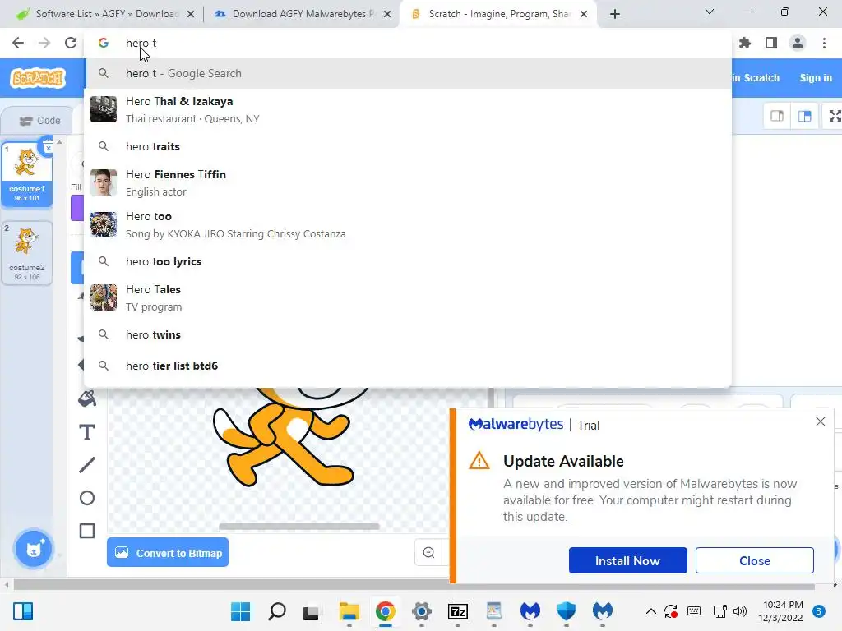Select costume1 thumbnail
The height and width of the screenshot is (631, 842).
[x=27, y=174]
